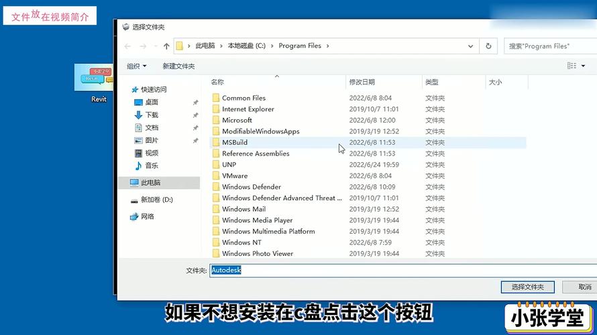Image resolution: width=597 pixels, height=335 pixels.
Task: Unpin 图片 using its pin icon
Action: pyautogui.click(x=195, y=141)
